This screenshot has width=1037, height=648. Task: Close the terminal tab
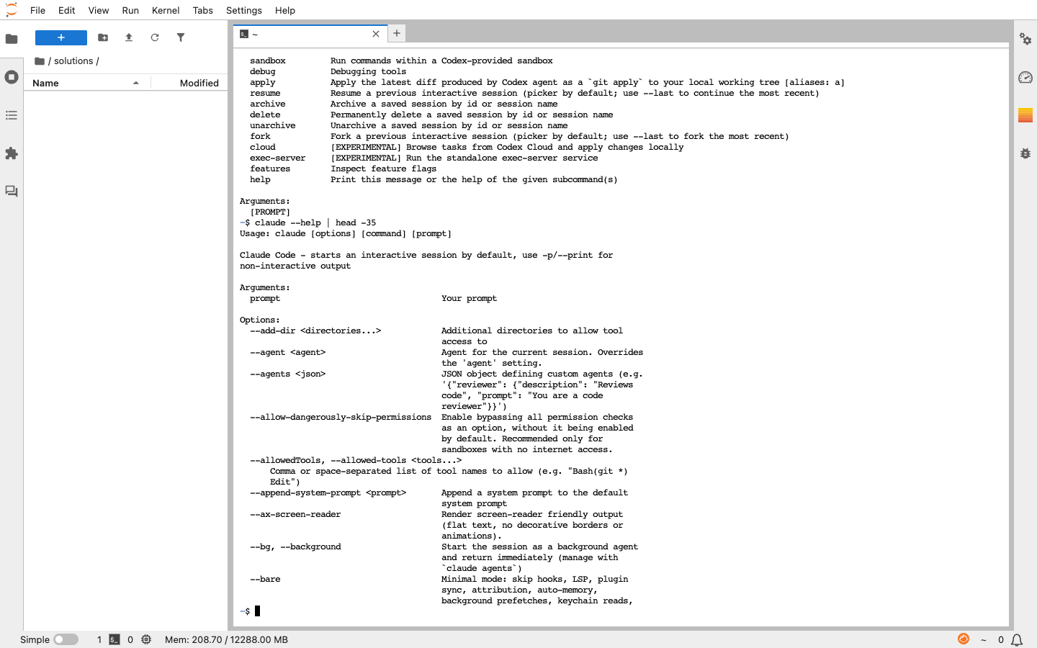tap(376, 34)
